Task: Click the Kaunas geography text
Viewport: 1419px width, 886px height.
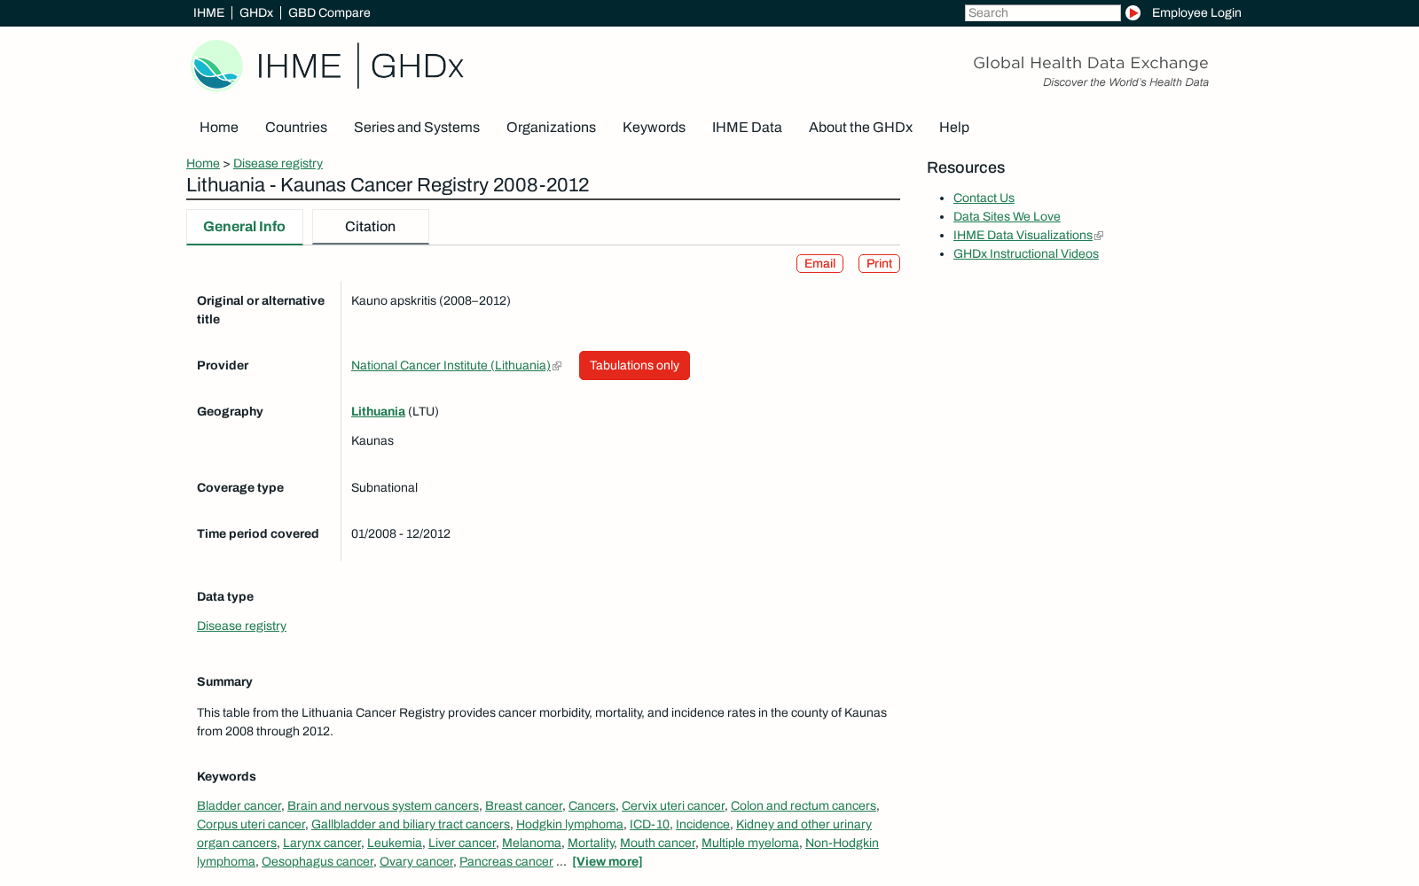Action: click(x=372, y=440)
